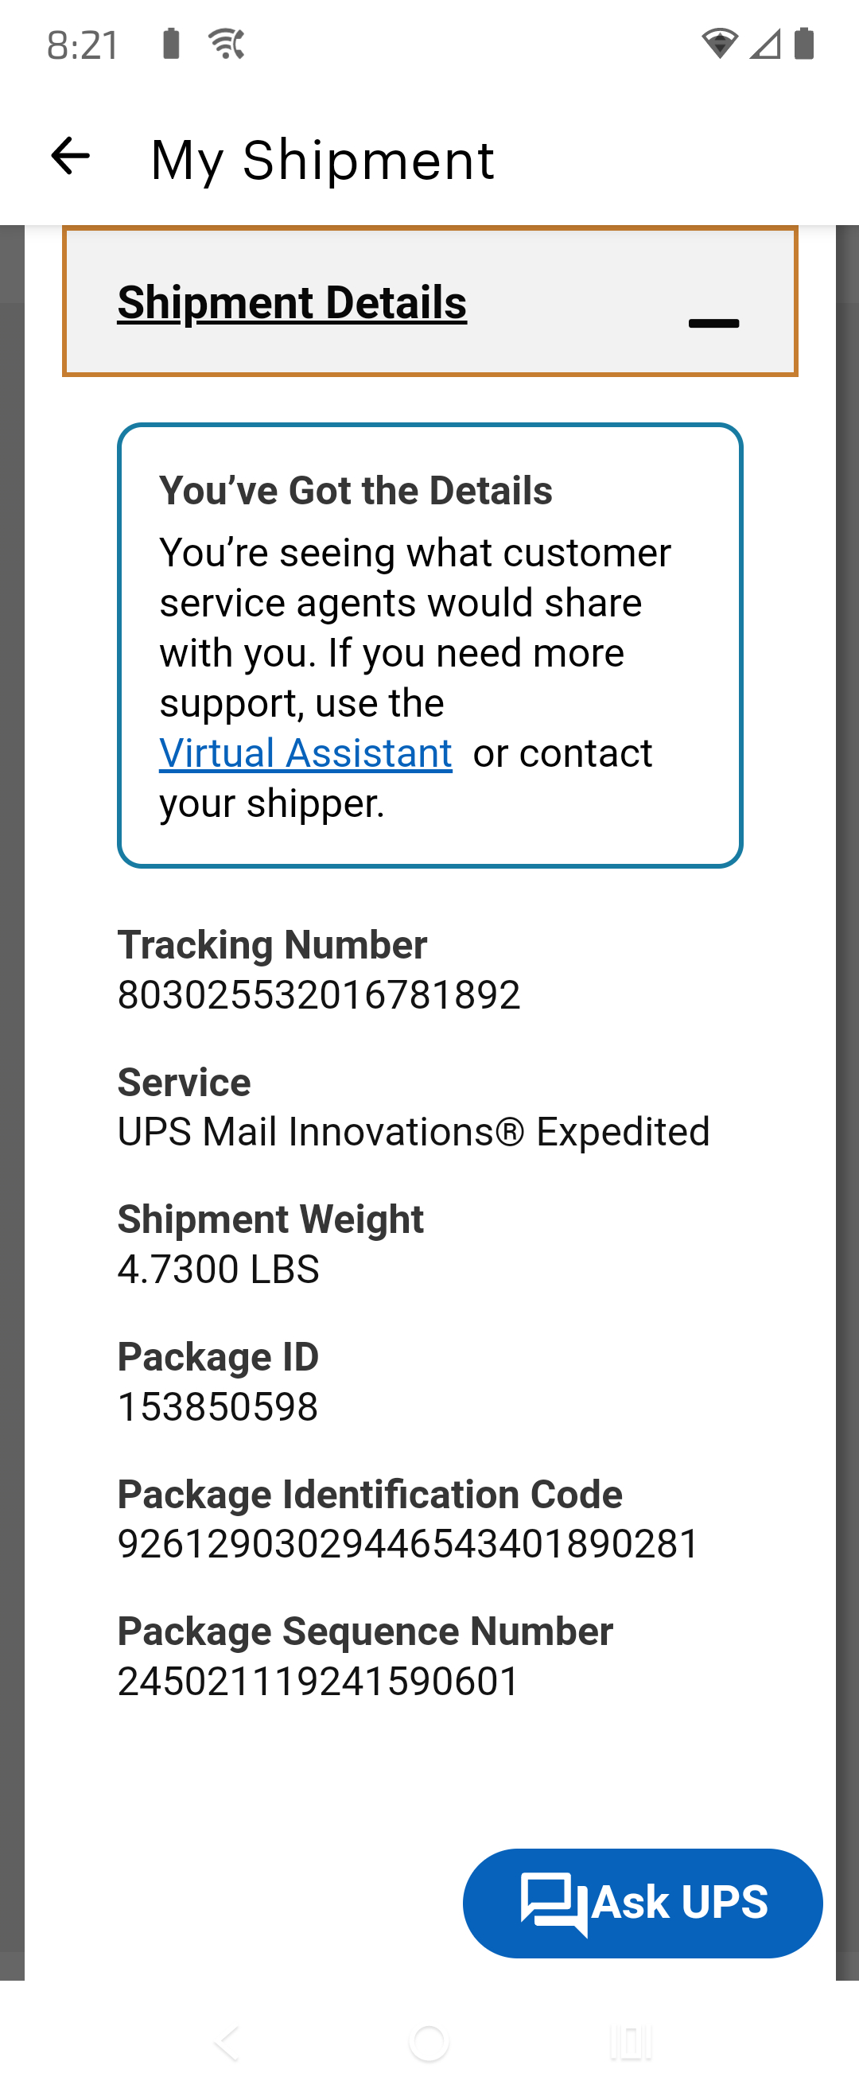
Task: Tap the Wi-Fi status icon at top right
Action: click(720, 44)
